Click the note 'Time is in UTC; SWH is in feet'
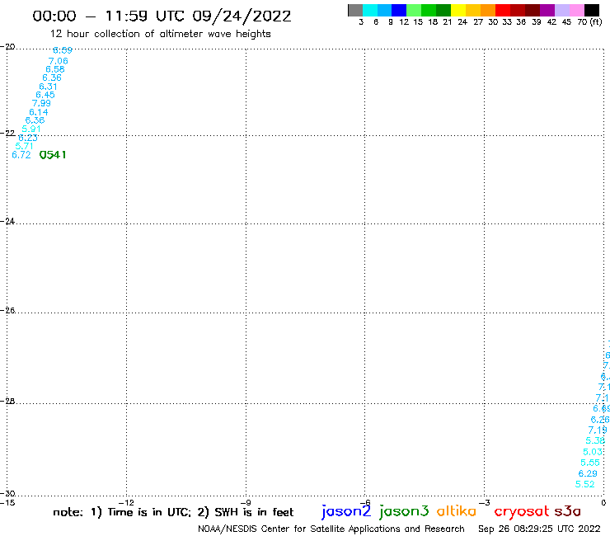This screenshot has height=536, width=610. pyautogui.click(x=173, y=512)
